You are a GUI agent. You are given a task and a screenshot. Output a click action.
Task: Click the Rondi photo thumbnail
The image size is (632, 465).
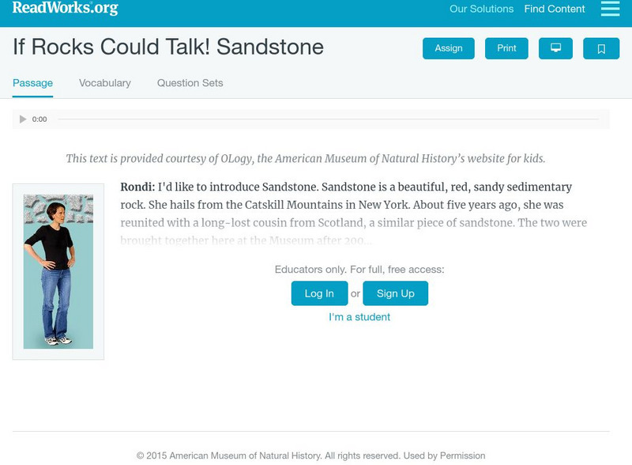point(58,271)
